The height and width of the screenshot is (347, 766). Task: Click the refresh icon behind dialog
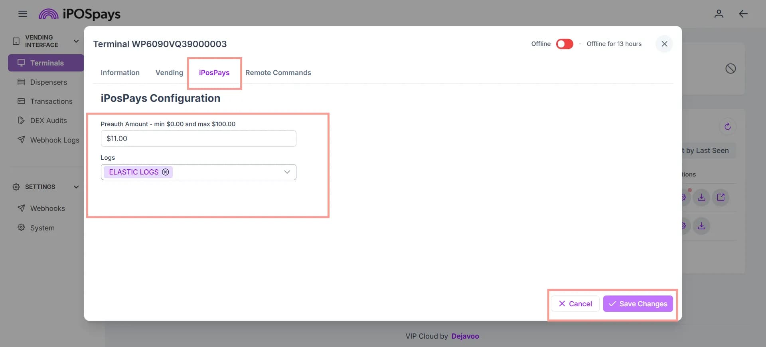click(x=727, y=127)
